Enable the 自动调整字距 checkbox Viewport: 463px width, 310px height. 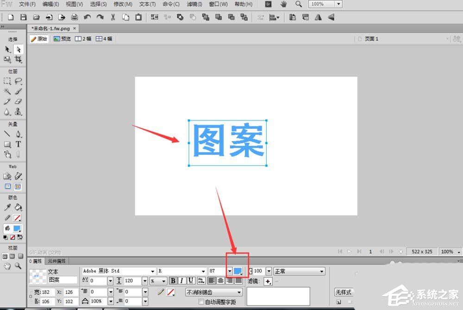click(200, 301)
